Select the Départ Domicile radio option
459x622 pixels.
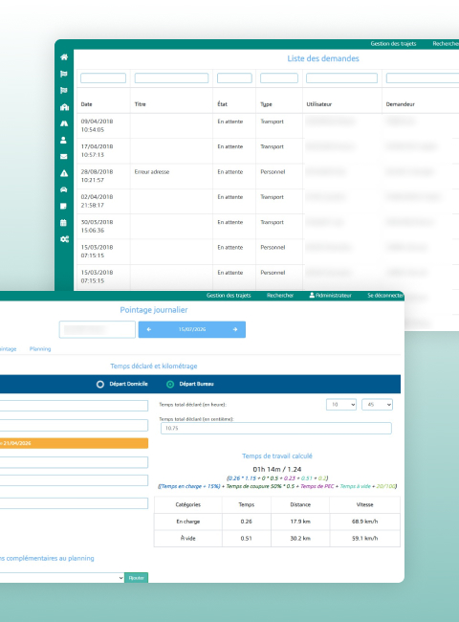100,385
